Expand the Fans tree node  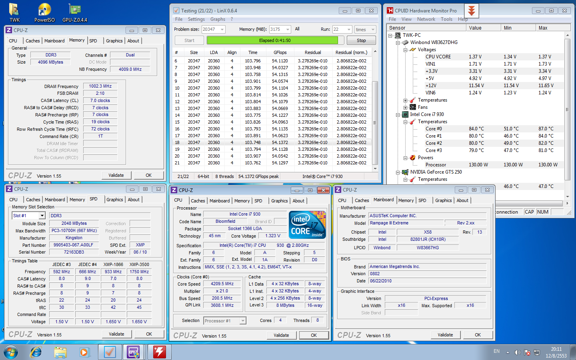[x=405, y=107]
